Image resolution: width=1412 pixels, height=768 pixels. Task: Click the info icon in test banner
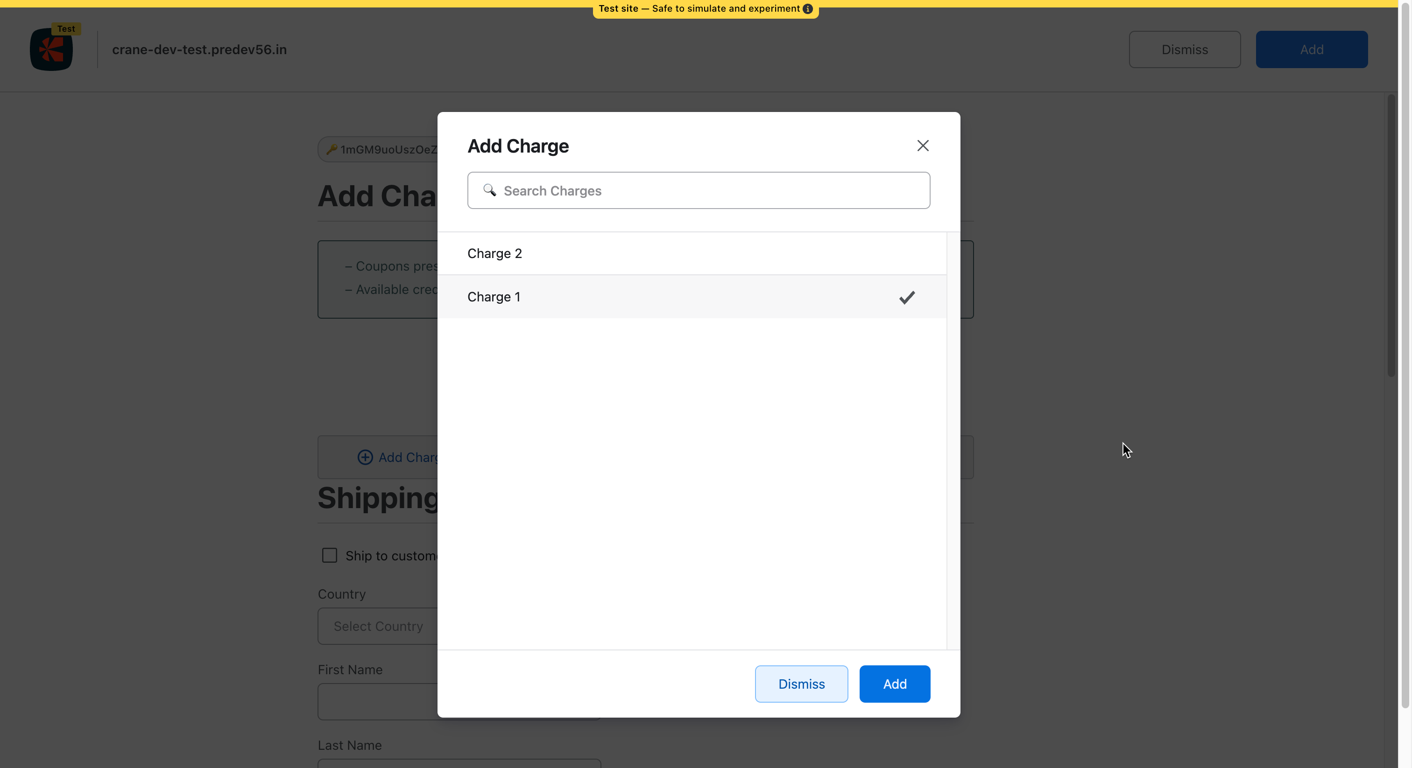807,9
